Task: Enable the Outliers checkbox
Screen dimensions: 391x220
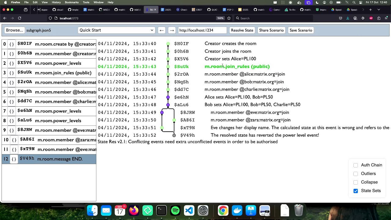Action: click(356, 174)
